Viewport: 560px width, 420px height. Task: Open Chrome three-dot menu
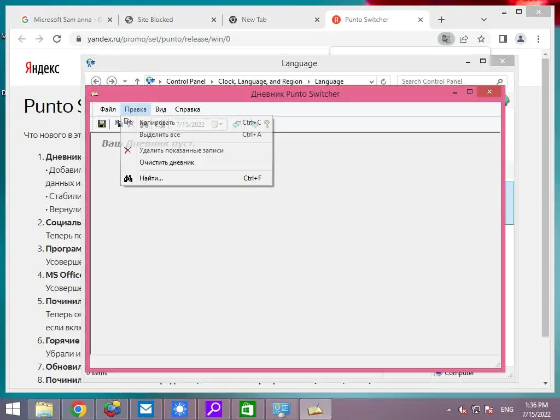[538, 39]
